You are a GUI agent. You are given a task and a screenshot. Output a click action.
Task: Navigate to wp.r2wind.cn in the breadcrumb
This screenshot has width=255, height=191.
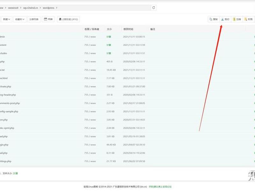pos(30,8)
